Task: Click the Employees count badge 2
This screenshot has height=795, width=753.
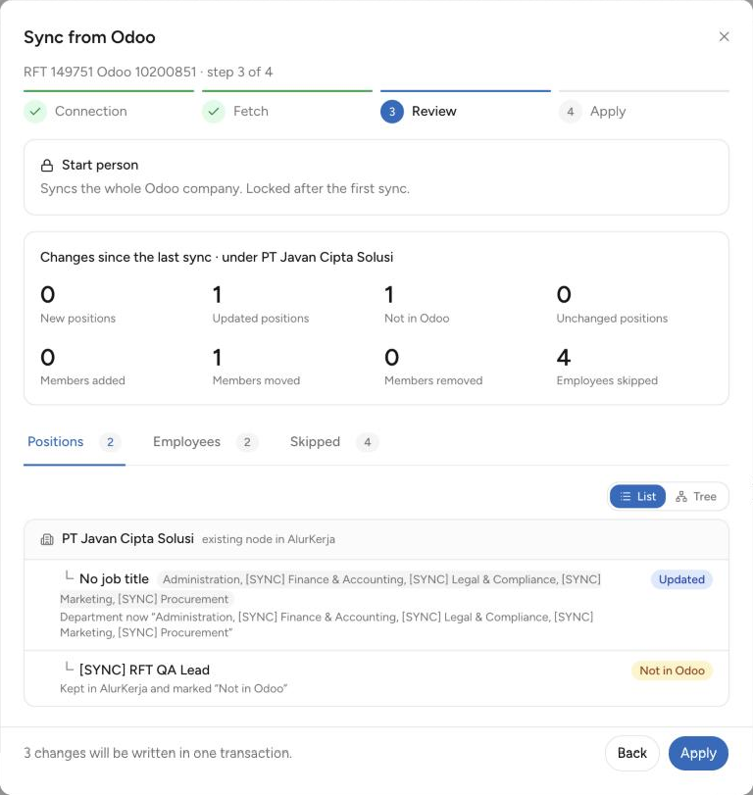Action: point(247,442)
